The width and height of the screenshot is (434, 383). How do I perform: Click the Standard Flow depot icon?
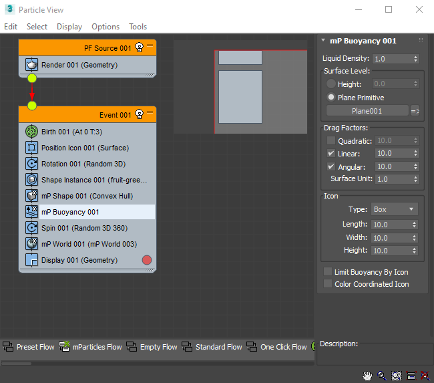187,347
